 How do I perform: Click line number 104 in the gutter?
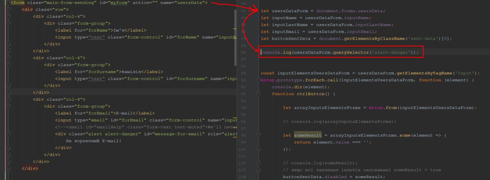[243, 177]
